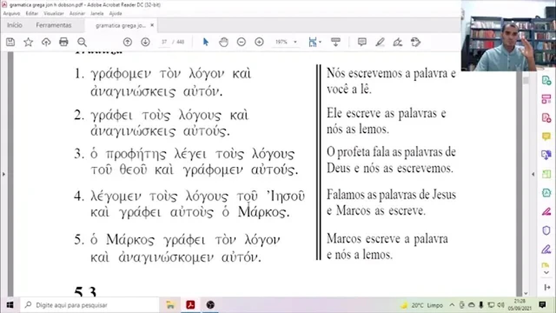This screenshot has height=313, width=556.
Task: Click the scrolling mode icon
Action: [335, 42]
